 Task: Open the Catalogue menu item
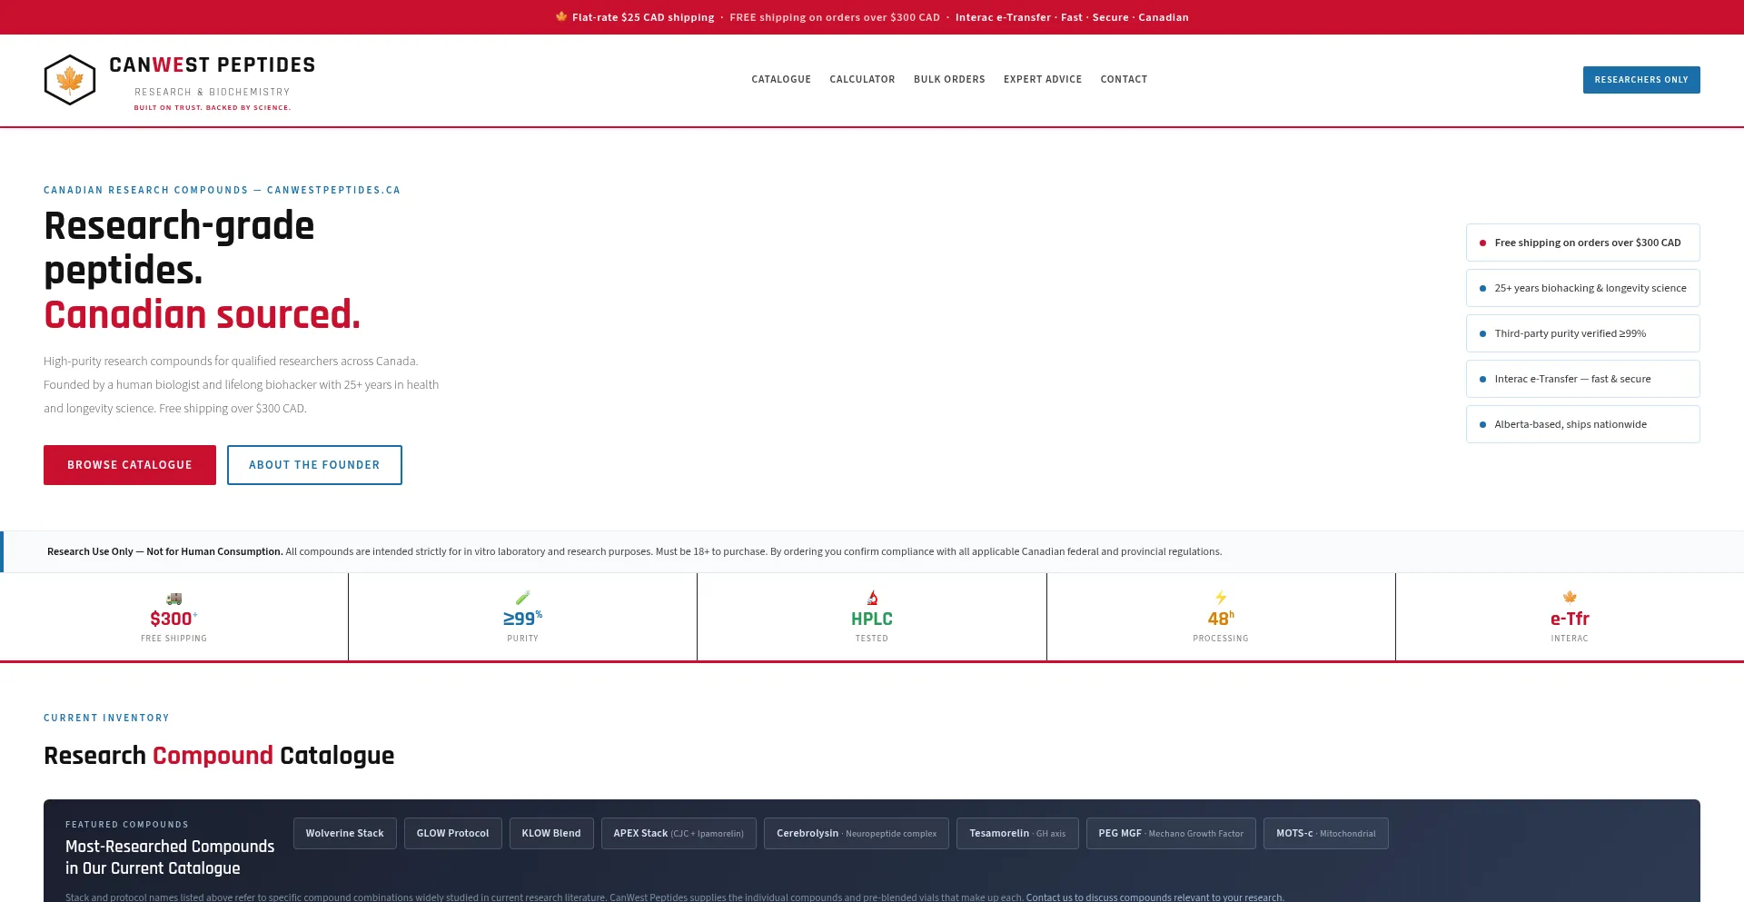point(781,80)
